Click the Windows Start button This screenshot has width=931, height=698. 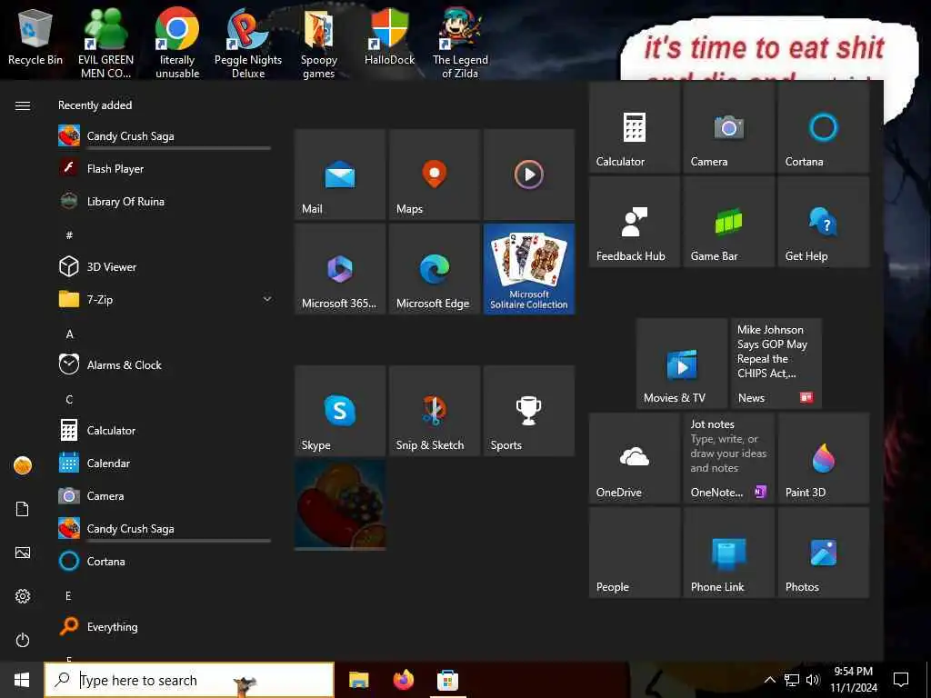[x=22, y=680]
